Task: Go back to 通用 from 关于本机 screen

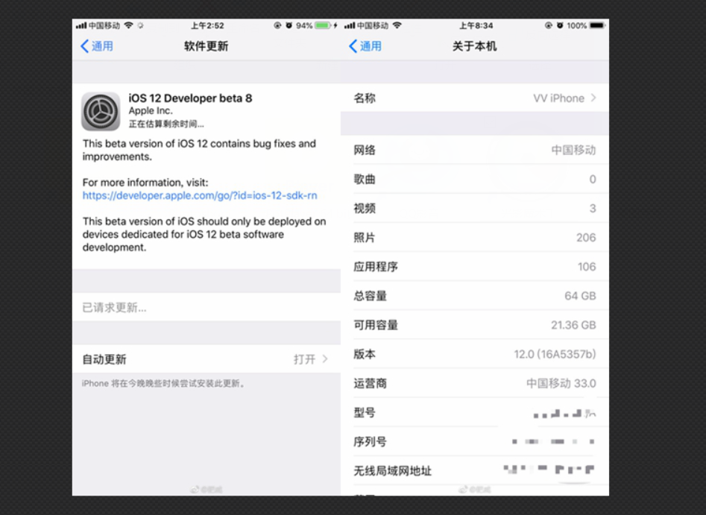Action: [365, 46]
